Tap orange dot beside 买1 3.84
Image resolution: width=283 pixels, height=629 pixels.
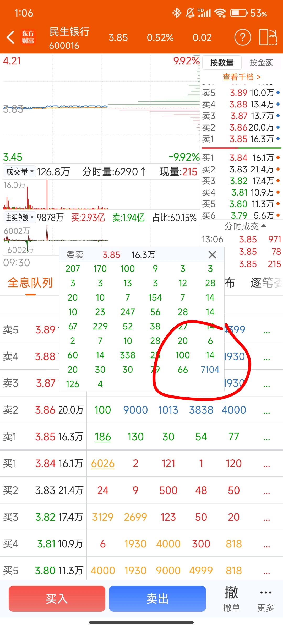coord(278,158)
